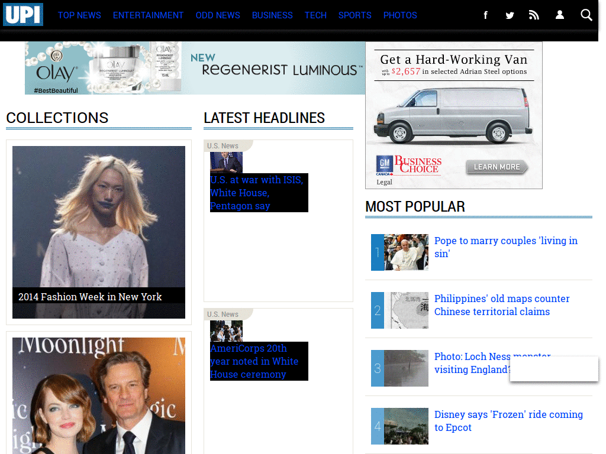Open the Business section
The height and width of the screenshot is (454, 606).
click(x=272, y=15)
